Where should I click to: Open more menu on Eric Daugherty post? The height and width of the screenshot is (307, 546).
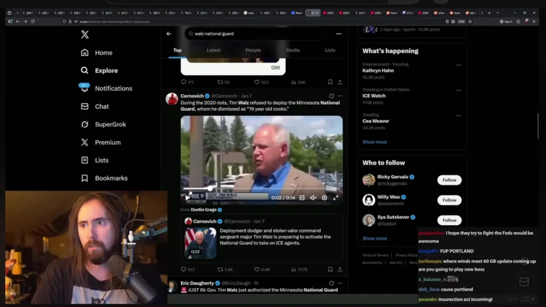click(340, 283)
